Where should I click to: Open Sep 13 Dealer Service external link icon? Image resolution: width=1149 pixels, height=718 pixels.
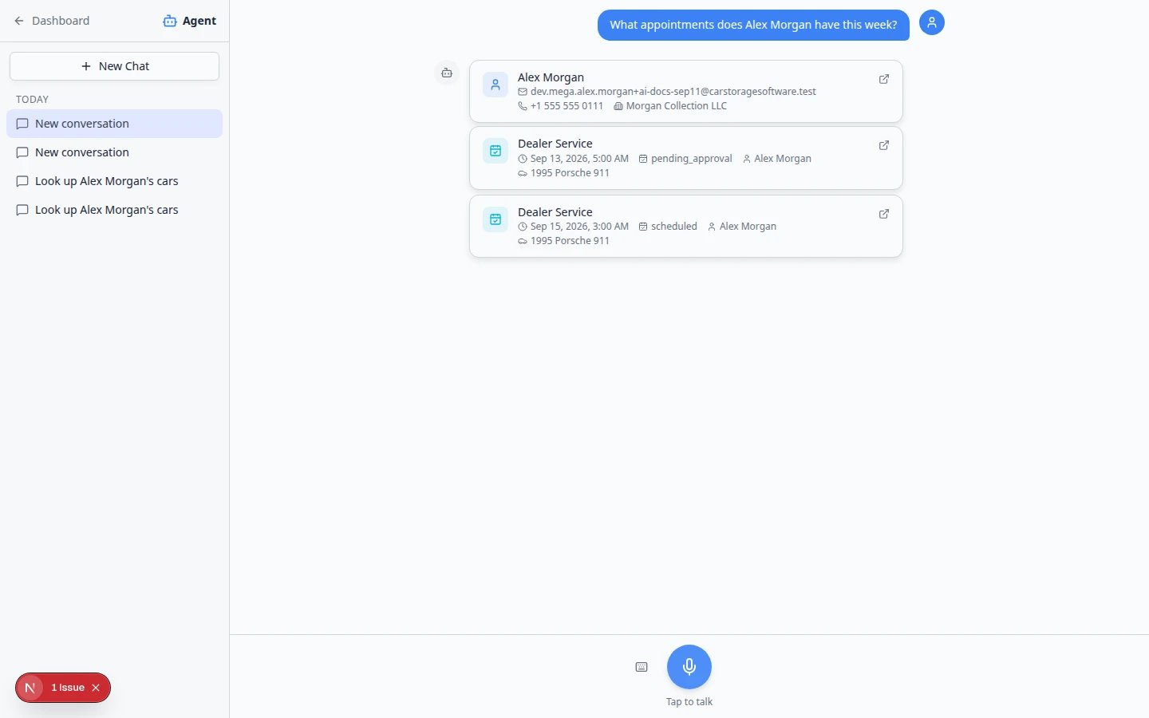[x=884, y=145]
